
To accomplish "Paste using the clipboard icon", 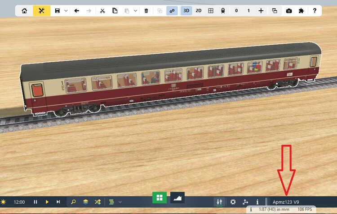I will 127,11.
